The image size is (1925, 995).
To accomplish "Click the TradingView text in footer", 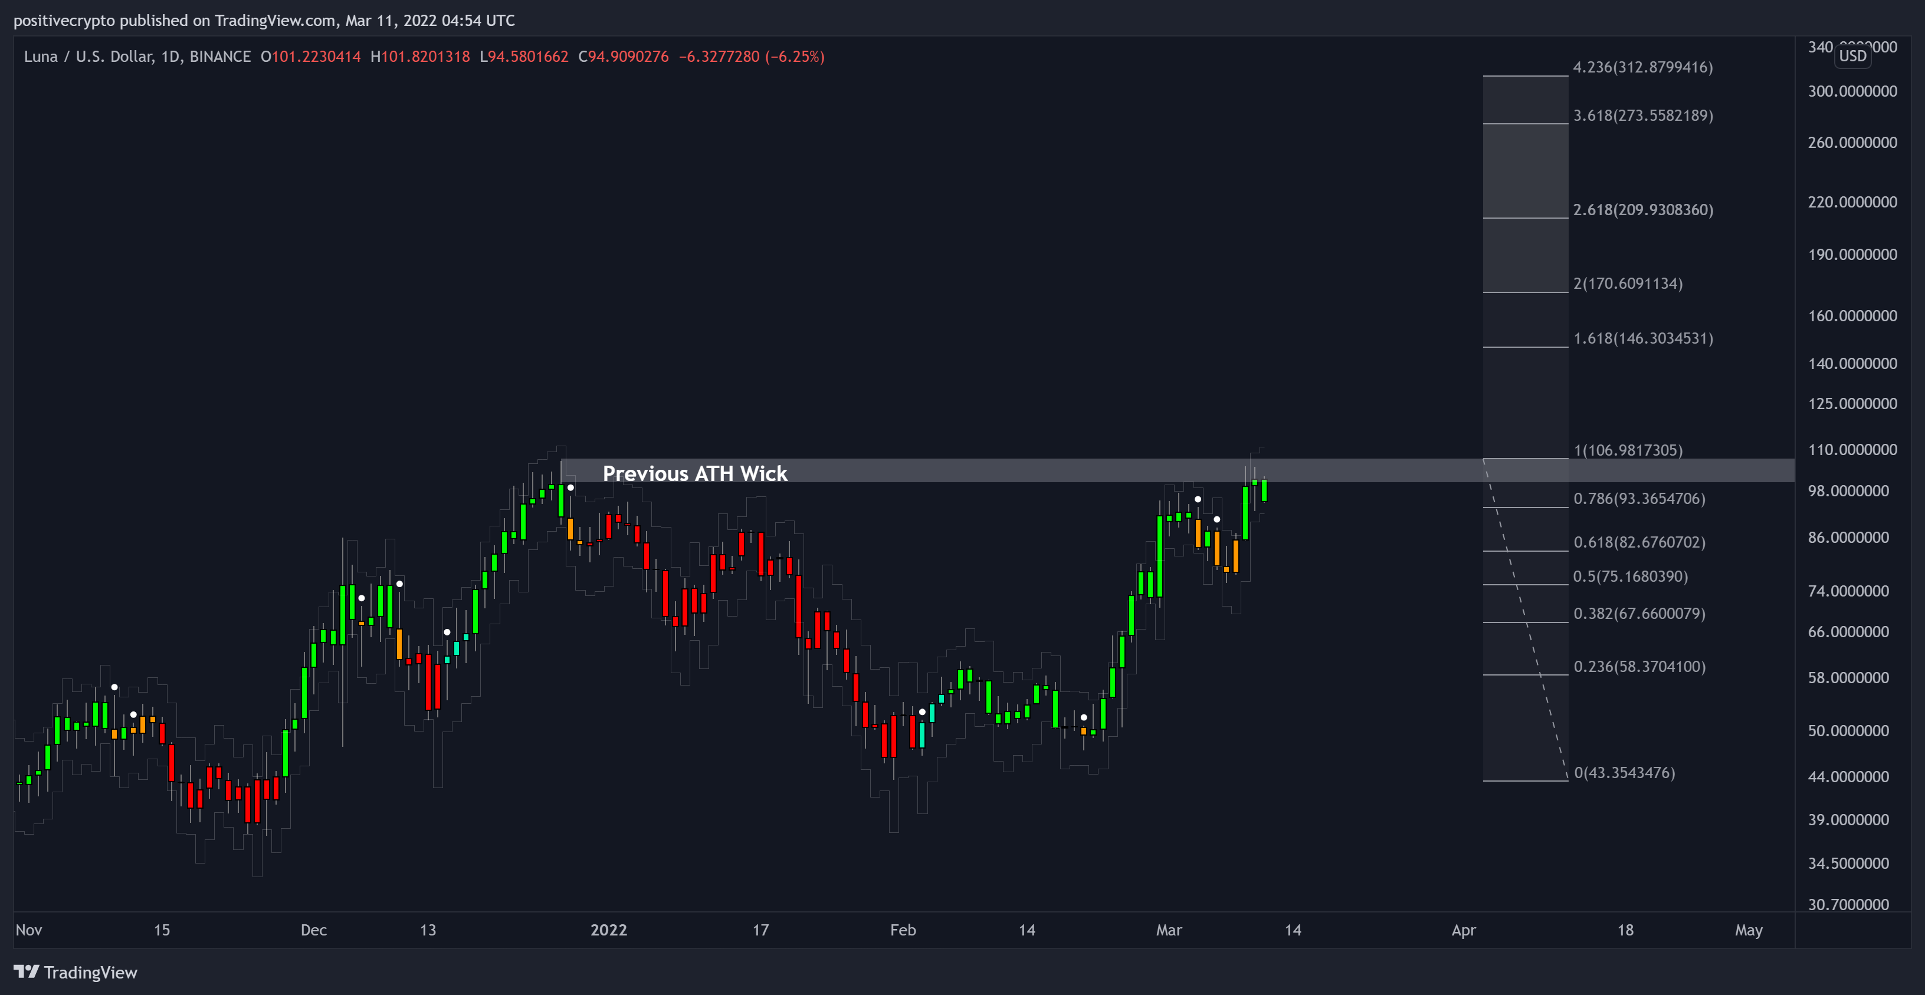I will (x=90, y=972).
